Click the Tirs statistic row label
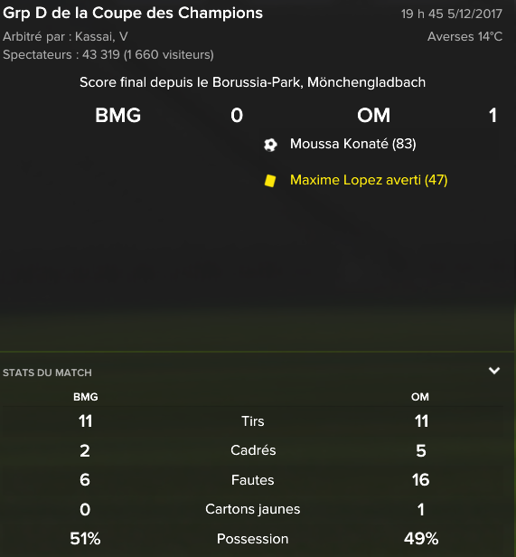This screenshot has width=516, height=557. coord(253,421)
